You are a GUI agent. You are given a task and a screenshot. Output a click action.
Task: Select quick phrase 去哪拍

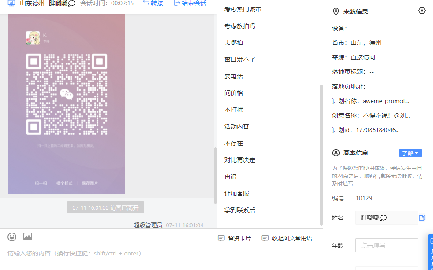(234, 43)
